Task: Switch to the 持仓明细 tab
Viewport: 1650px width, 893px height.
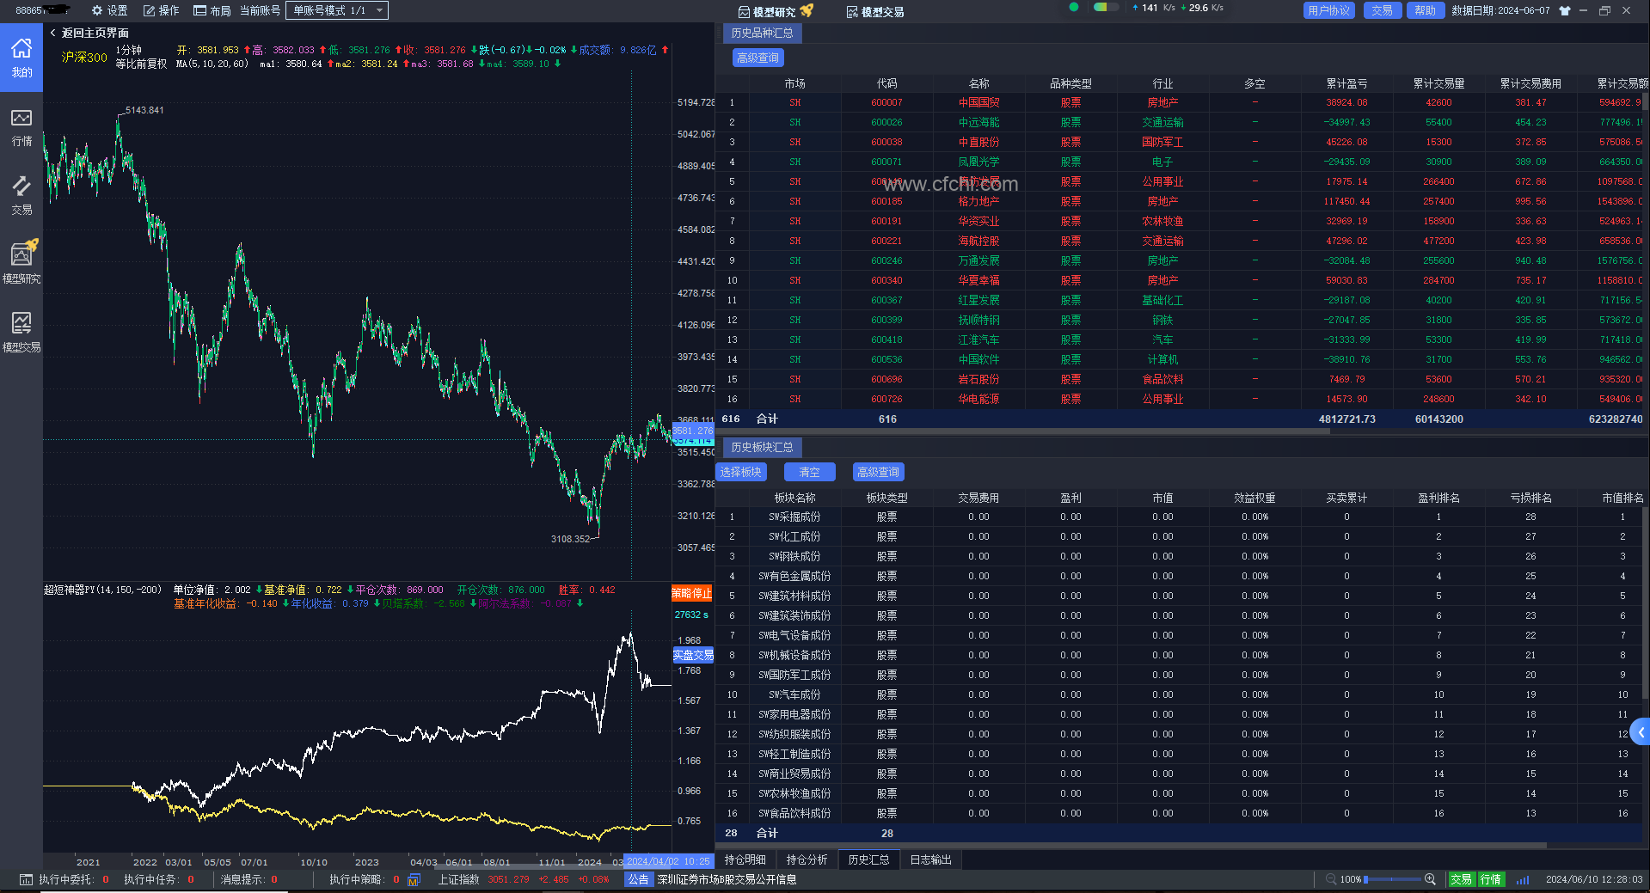Action: [745, 859]
